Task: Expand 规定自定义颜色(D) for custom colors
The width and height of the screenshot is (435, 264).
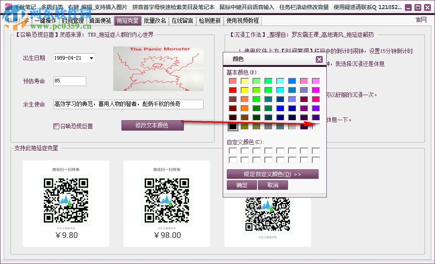Action: point(272,174)
